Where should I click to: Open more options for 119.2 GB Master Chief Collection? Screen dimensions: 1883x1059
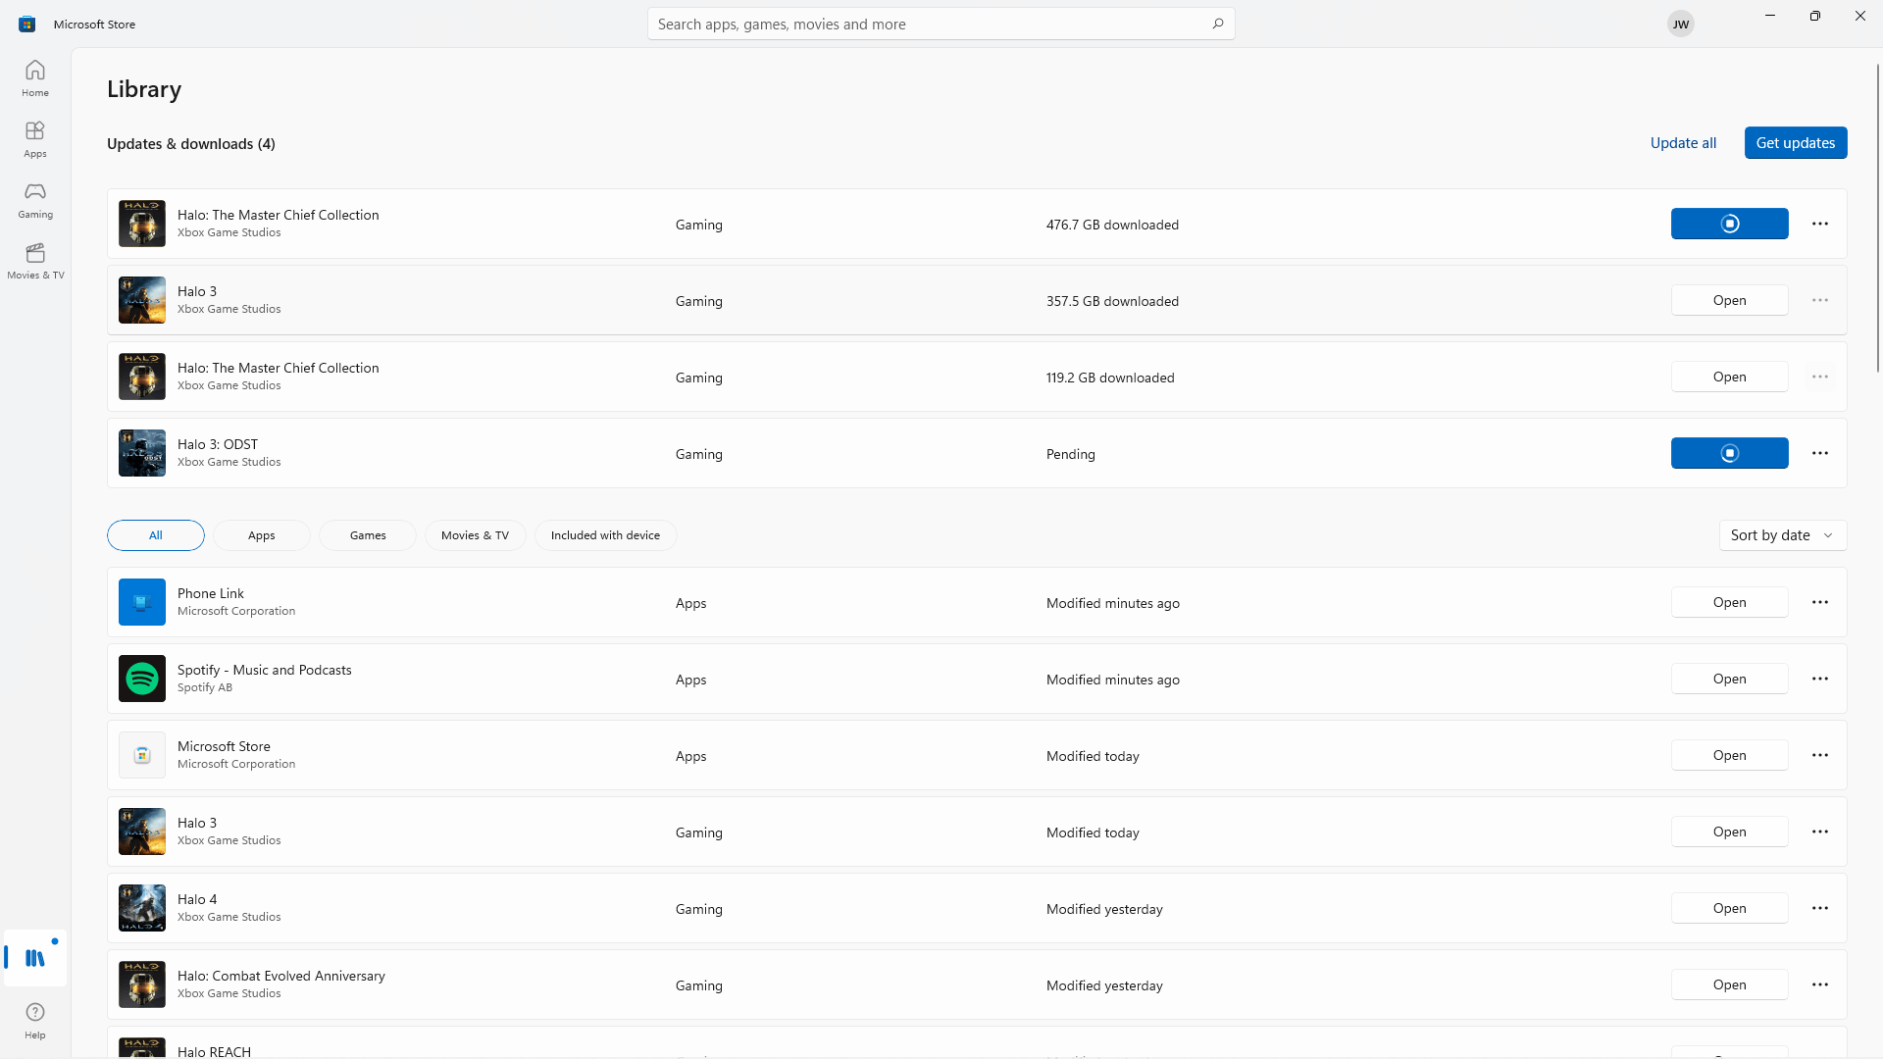1820,377
